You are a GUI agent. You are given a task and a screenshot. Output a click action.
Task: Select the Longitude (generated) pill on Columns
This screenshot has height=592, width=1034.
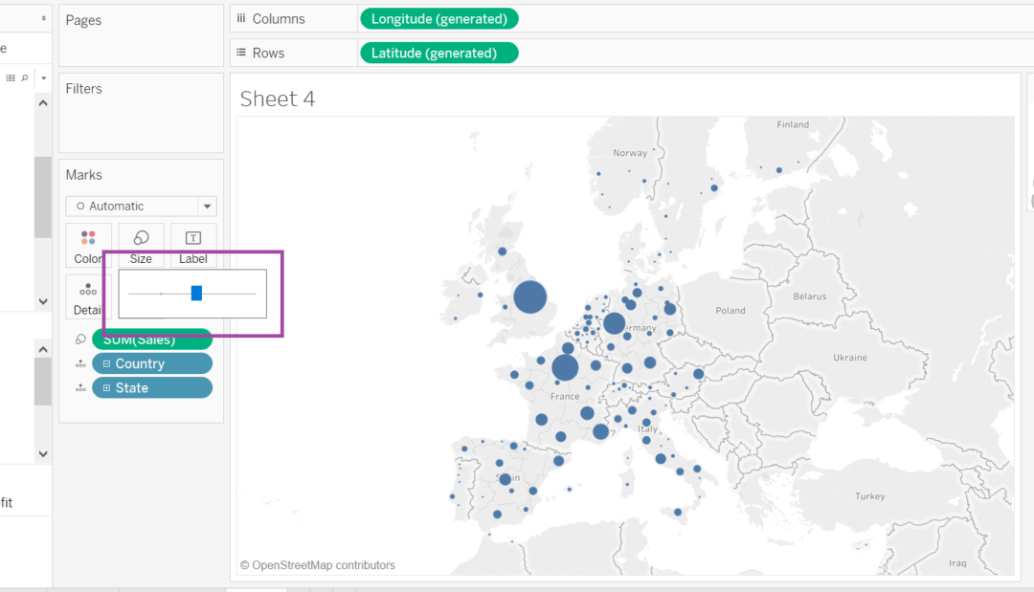tap(438, 18)
